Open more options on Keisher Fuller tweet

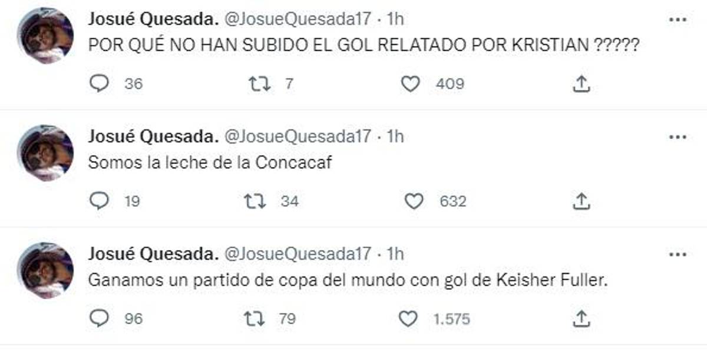(x=678, y=254)
